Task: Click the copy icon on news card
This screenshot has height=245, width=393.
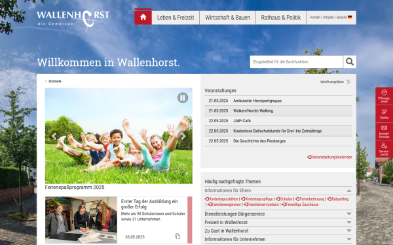Action: click(x=178, y=237)
